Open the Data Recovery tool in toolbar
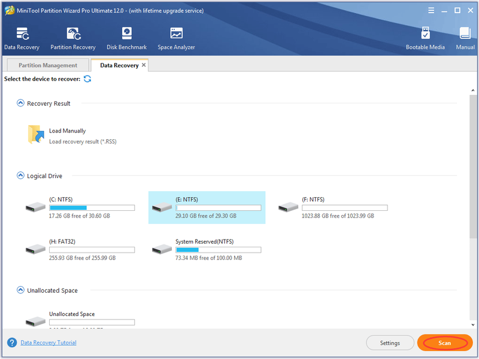This screenshot has width=479, height=359. pyautogui.click(x=22, y=38)
